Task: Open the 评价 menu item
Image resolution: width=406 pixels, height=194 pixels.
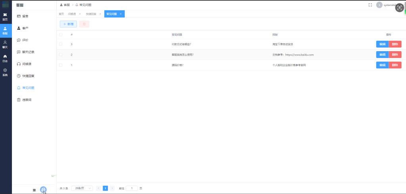Action: tap(34, 40)
